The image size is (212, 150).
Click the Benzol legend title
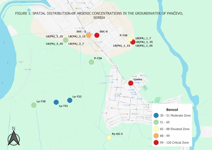(x=172, y=109)
